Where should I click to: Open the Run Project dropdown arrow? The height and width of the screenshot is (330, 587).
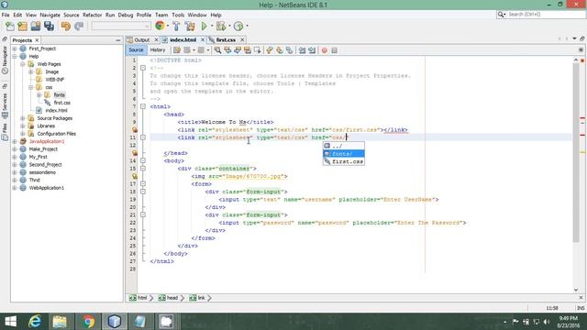pyautogui.click(x=212, y=27)
